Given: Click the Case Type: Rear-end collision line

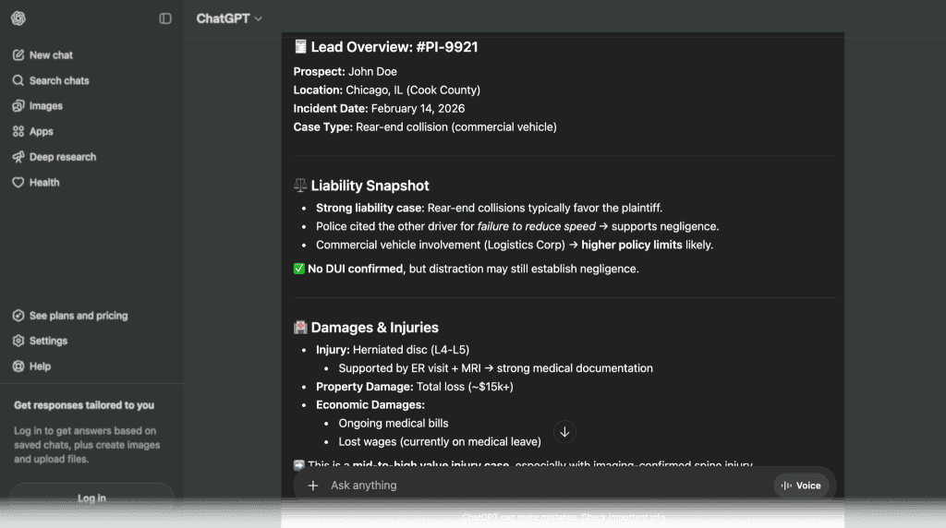Looking at the screenshot, I should tap(425, 127).
